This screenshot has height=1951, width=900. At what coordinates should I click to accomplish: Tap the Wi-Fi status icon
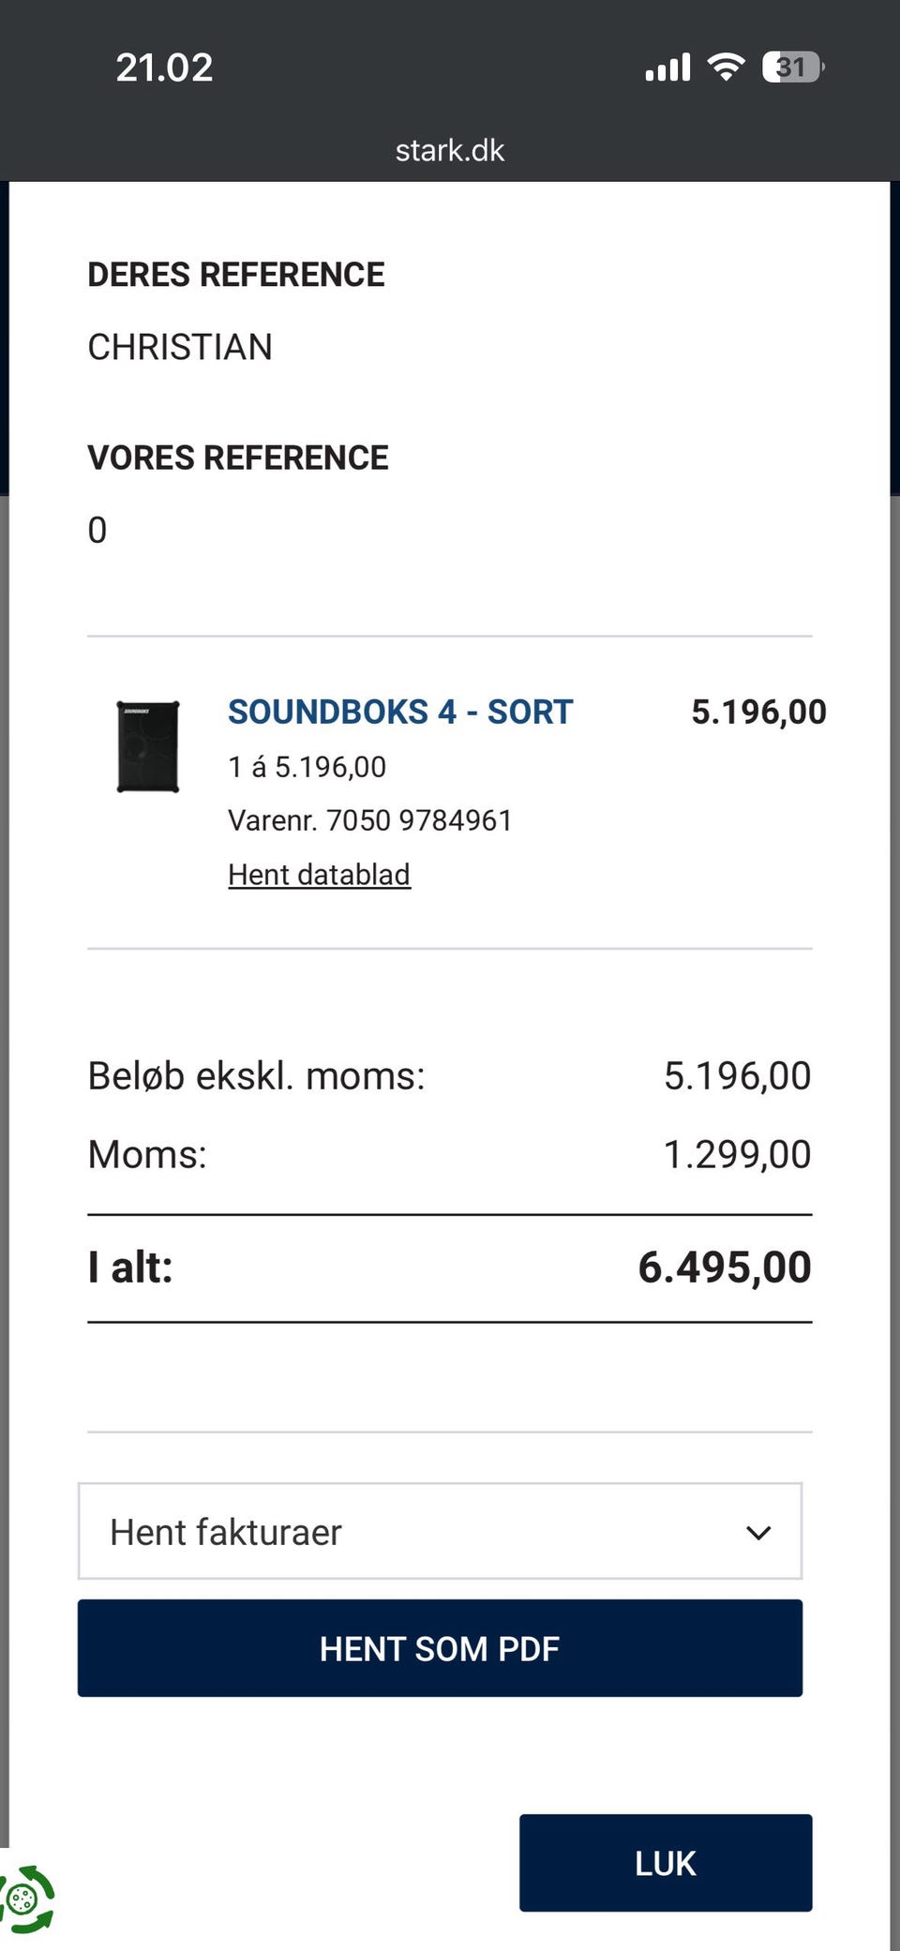click(726, 67)
